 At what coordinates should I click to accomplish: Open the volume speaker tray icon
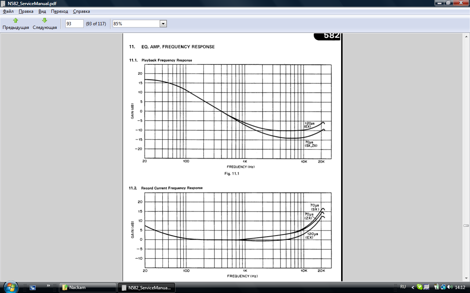pyautogui.click(x=450, y=287)
